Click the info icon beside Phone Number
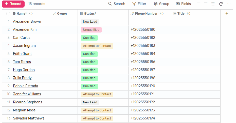 [162, 13]
